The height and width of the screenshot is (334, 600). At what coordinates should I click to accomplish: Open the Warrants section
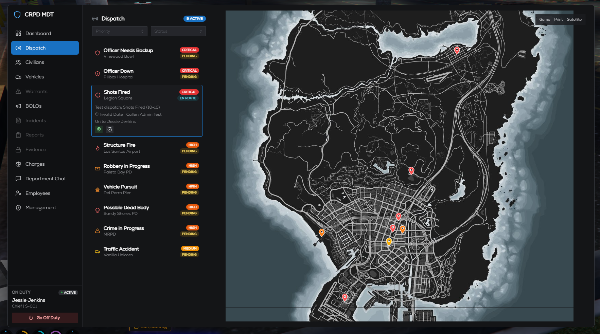click(45, 92)
